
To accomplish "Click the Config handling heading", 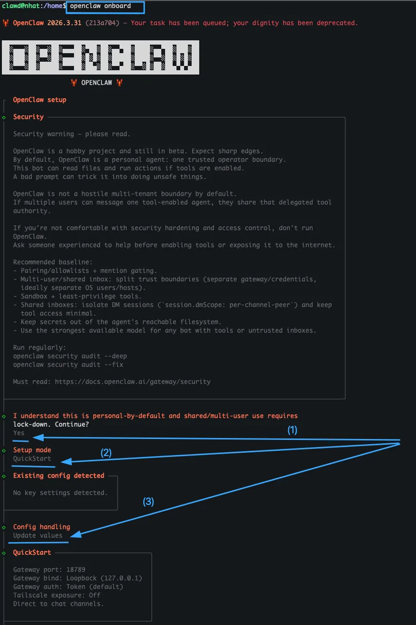I will point(41,527).
